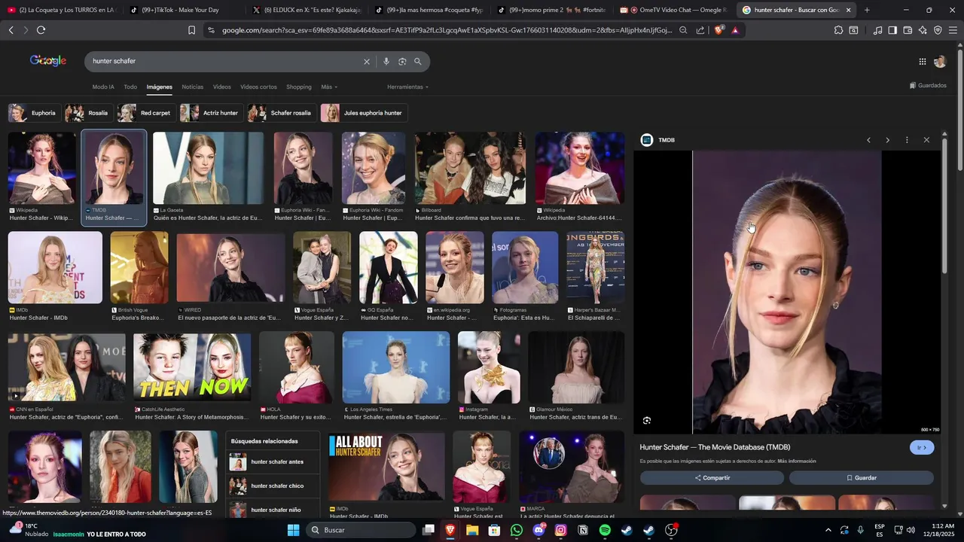Switch to the Videos cortos tab
This screenshot has width=964, height=542.
coord(258,87)
